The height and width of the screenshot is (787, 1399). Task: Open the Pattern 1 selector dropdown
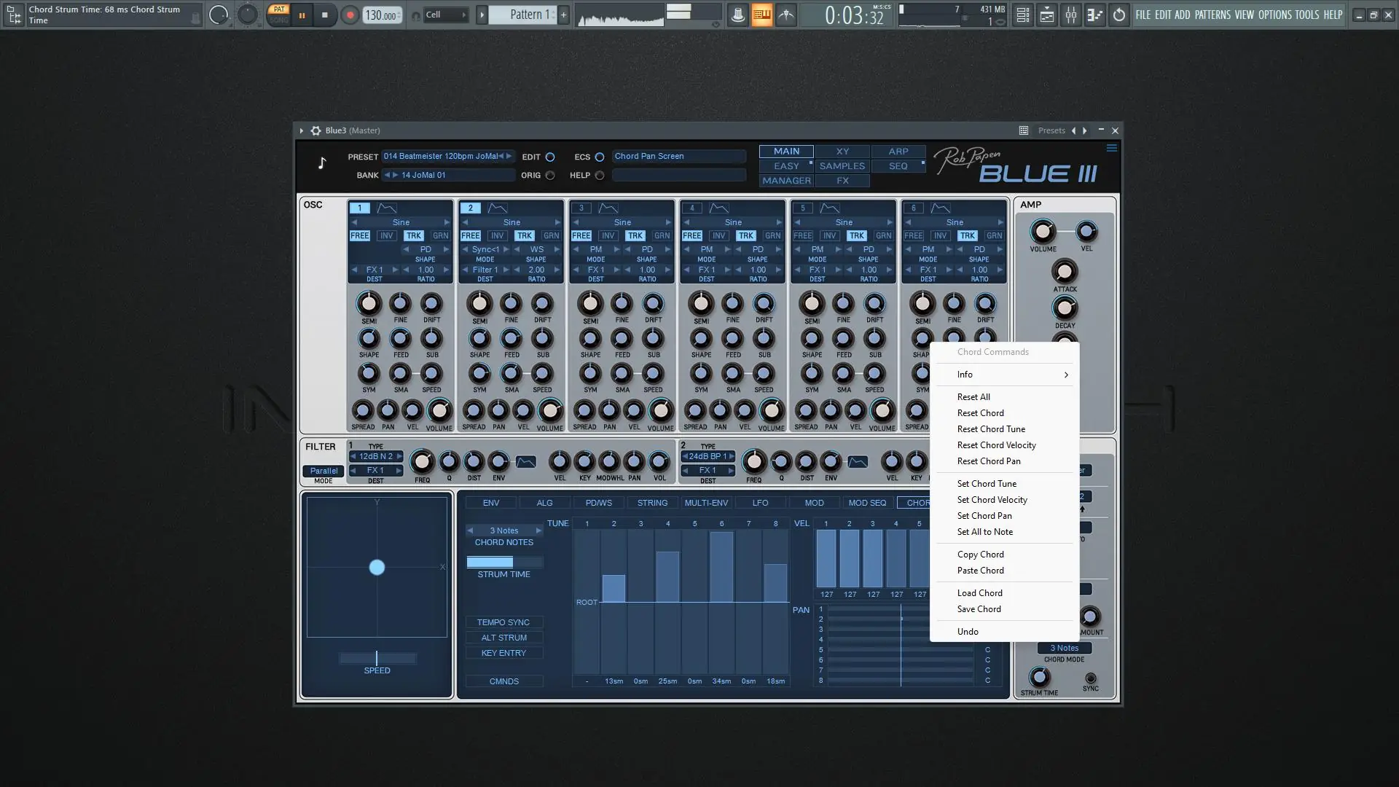526,15
